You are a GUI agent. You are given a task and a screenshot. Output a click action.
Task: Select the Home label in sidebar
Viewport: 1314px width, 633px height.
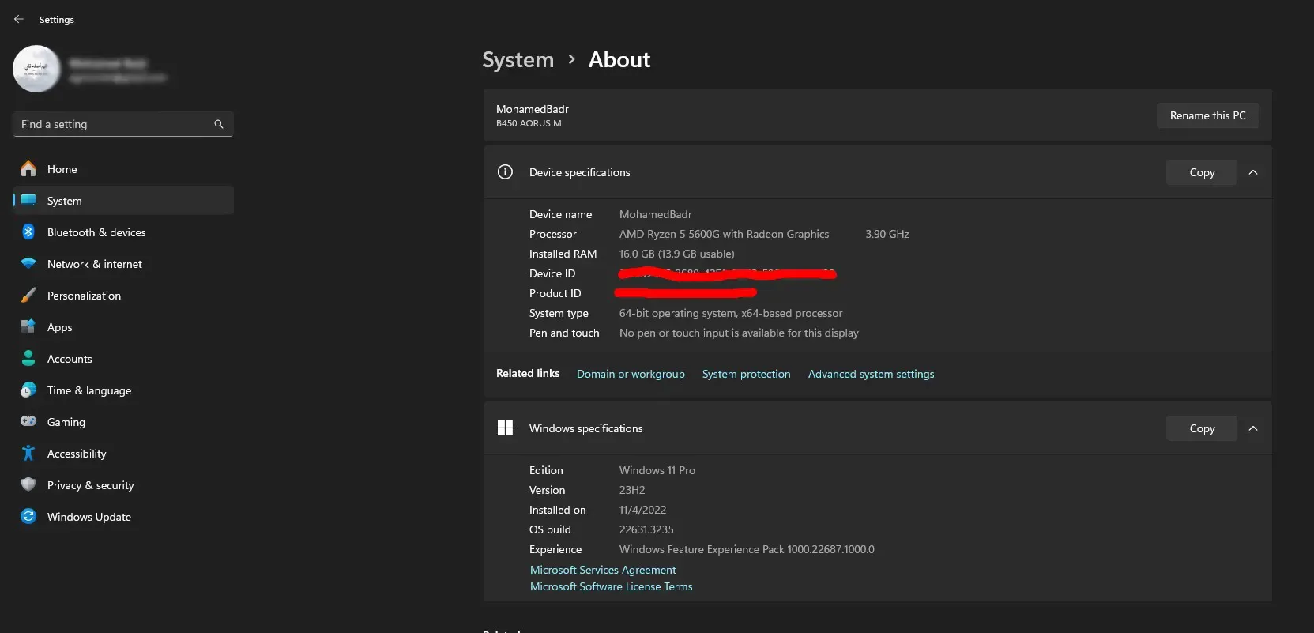[62, 169]
